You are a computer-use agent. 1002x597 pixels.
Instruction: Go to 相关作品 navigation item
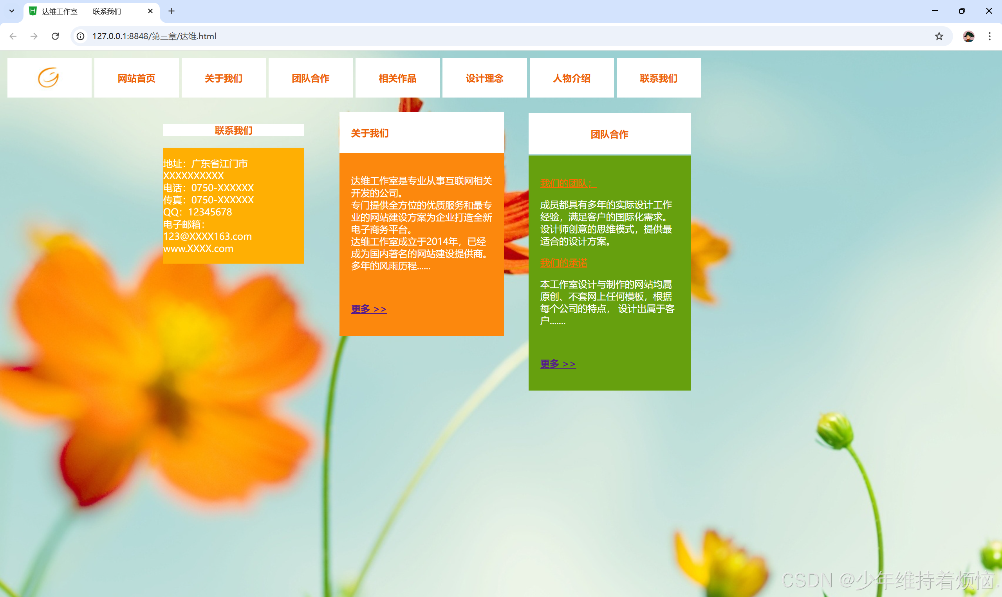(397, 78)
